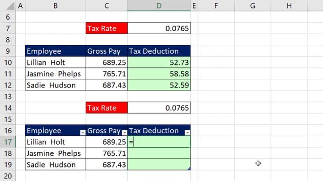Click the Employee header in row 9

(x=56, y=51)
